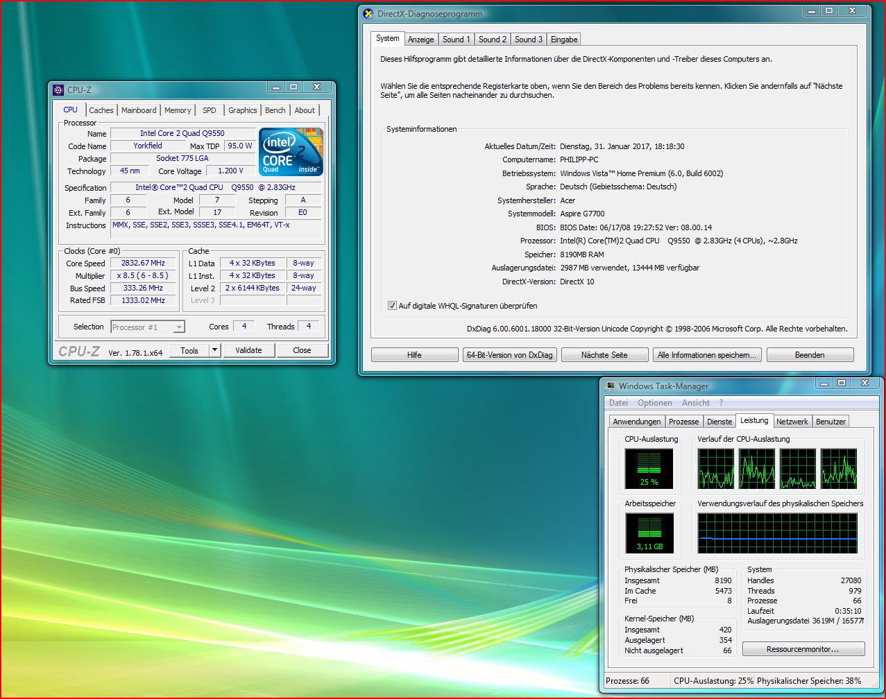Click the Core Speed value 2832.67 MHz
This screenshot has width=886, height=699.
point(144,263)
